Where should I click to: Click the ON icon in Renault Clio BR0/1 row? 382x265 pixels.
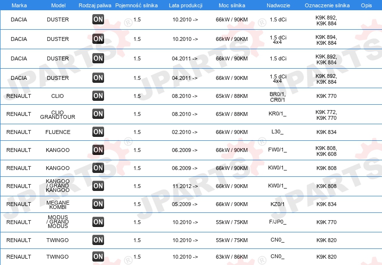pos(98,96)
